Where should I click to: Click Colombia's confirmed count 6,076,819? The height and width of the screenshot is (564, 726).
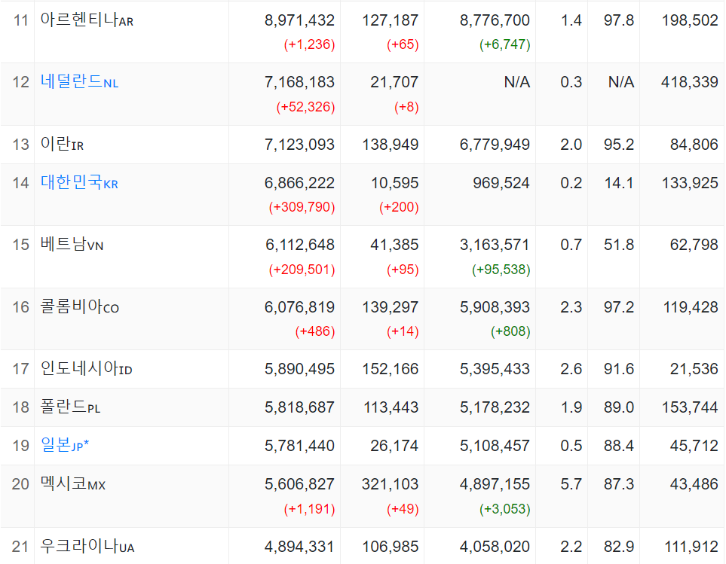point(299,307)
